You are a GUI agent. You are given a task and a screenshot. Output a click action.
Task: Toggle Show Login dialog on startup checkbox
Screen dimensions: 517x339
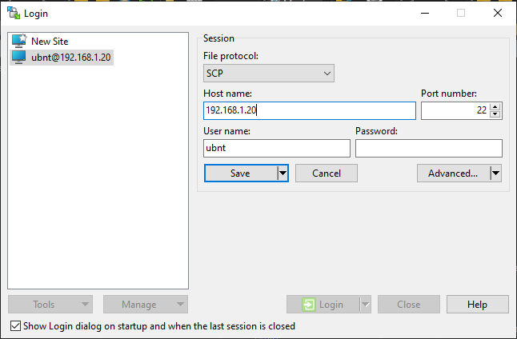(15, 326)
